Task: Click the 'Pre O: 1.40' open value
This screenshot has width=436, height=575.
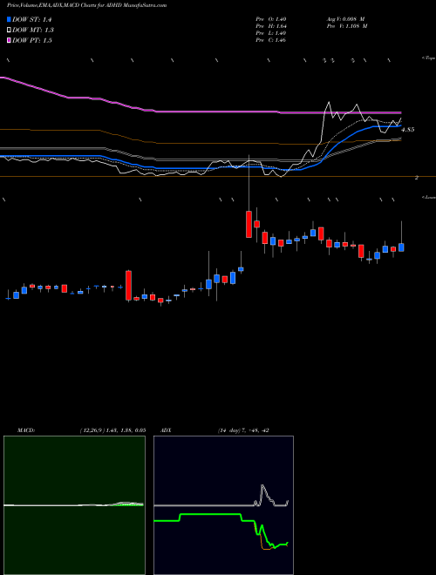Action: point(271,19)
